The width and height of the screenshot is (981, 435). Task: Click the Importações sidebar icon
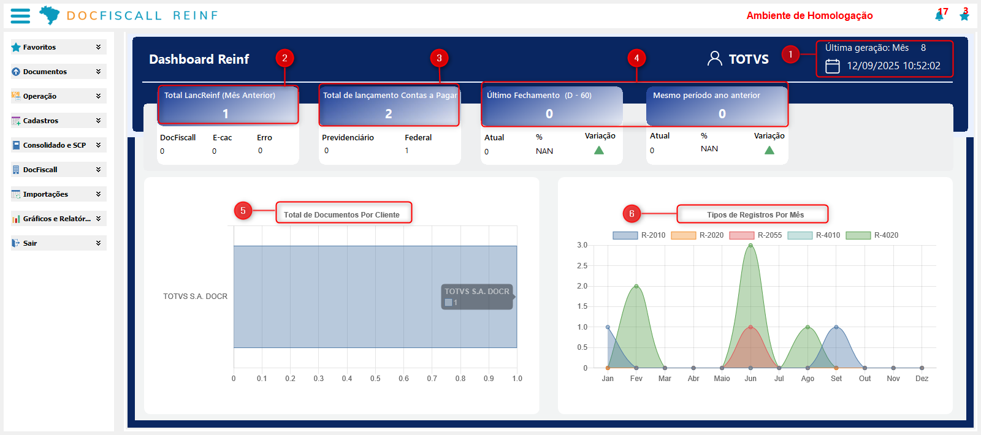[x=16, y=194]
